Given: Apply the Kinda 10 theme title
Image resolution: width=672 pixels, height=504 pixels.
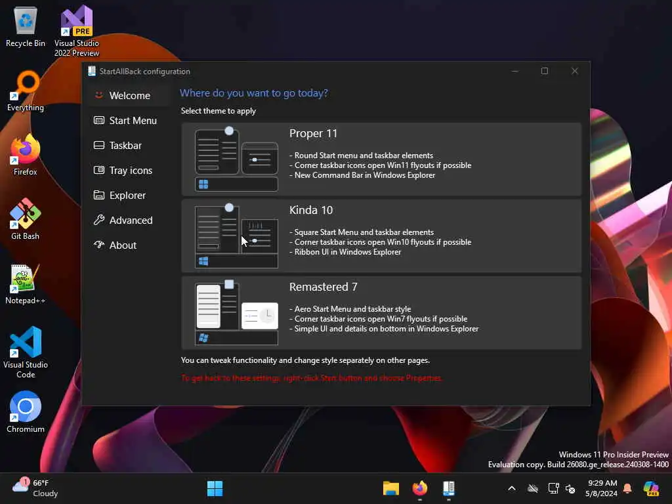Looking at the screenshot, I should click(x=311, y=210).
